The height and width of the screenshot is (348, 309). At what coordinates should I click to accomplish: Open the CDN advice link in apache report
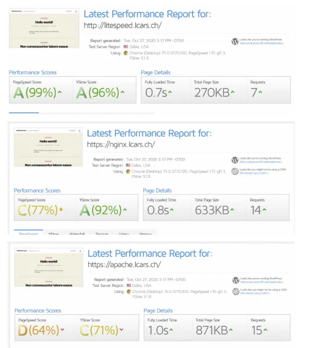click(255, 293)
